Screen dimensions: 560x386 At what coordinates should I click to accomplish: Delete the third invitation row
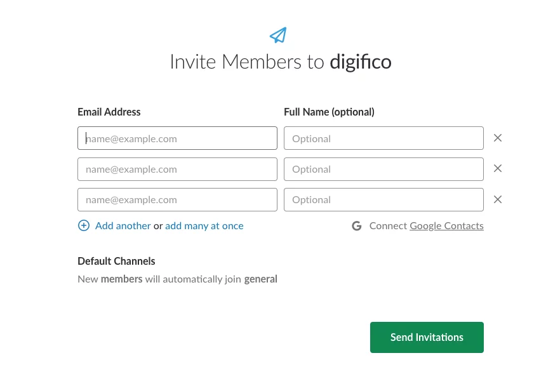pyautogui.click(x=498, y=199)
